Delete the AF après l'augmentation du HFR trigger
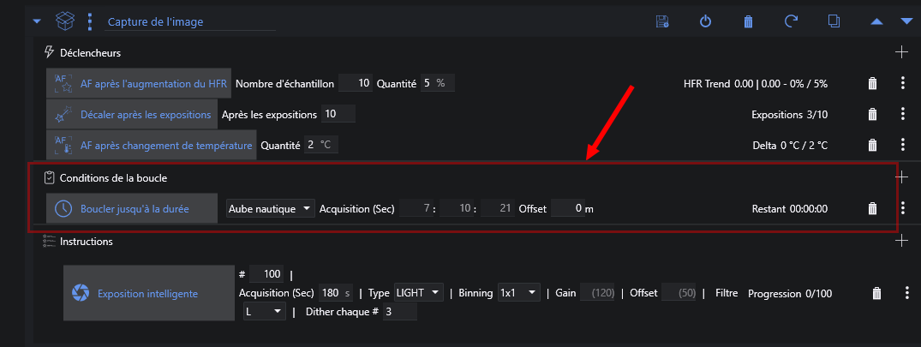The width and height of the screenshot is (921, 347). coord(872,83)
